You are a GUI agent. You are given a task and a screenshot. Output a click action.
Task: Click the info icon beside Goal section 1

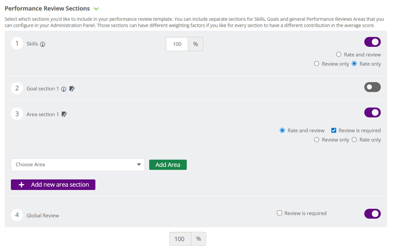(x=64, y=89)
